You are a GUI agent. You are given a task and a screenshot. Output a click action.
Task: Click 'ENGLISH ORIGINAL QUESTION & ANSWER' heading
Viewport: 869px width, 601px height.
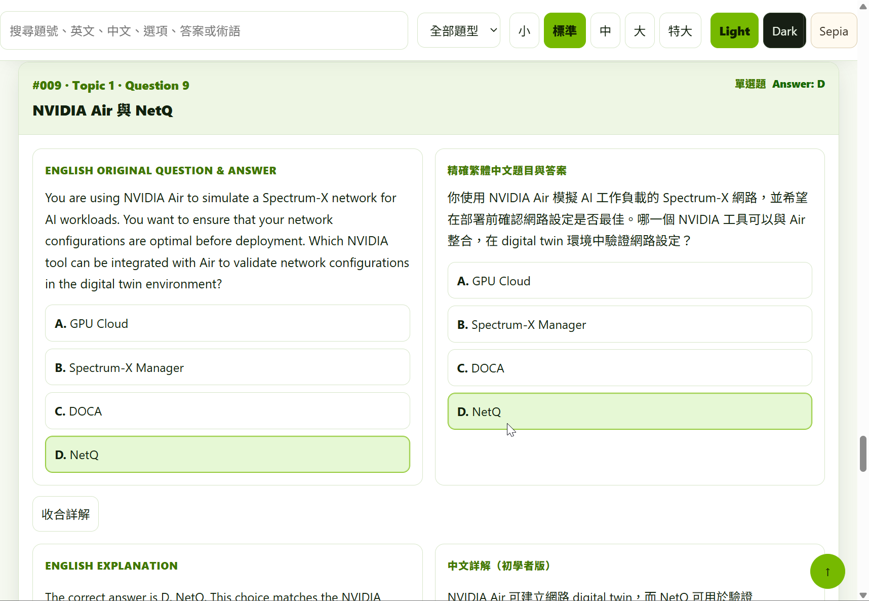(x=161, y=170)
